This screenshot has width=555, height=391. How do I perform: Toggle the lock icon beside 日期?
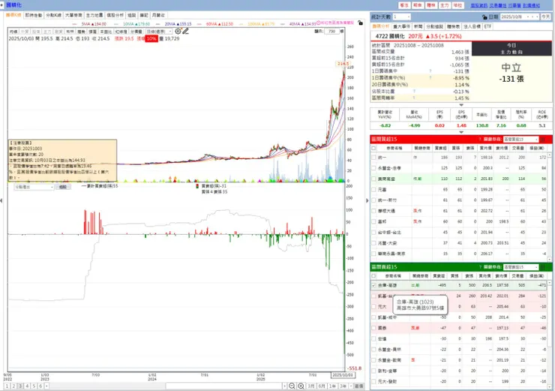pyautogui.click(x=484, y=17)
